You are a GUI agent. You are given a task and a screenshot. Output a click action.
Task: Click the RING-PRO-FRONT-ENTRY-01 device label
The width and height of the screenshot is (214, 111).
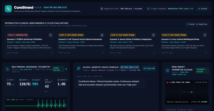[x=181, y=74]
